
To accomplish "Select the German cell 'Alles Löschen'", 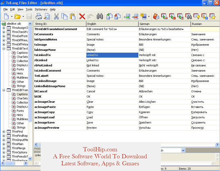I will [x=165, y=102].
